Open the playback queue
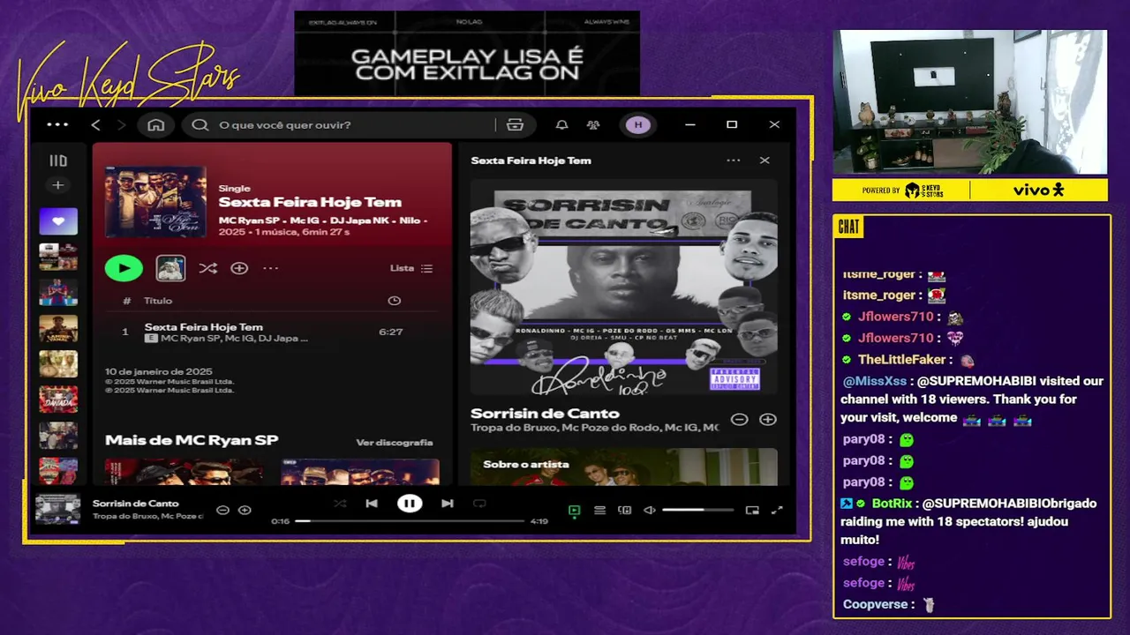The image size is (1130, 635). 599,510
